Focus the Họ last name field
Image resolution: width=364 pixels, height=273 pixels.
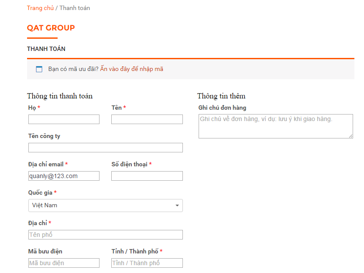64,119
